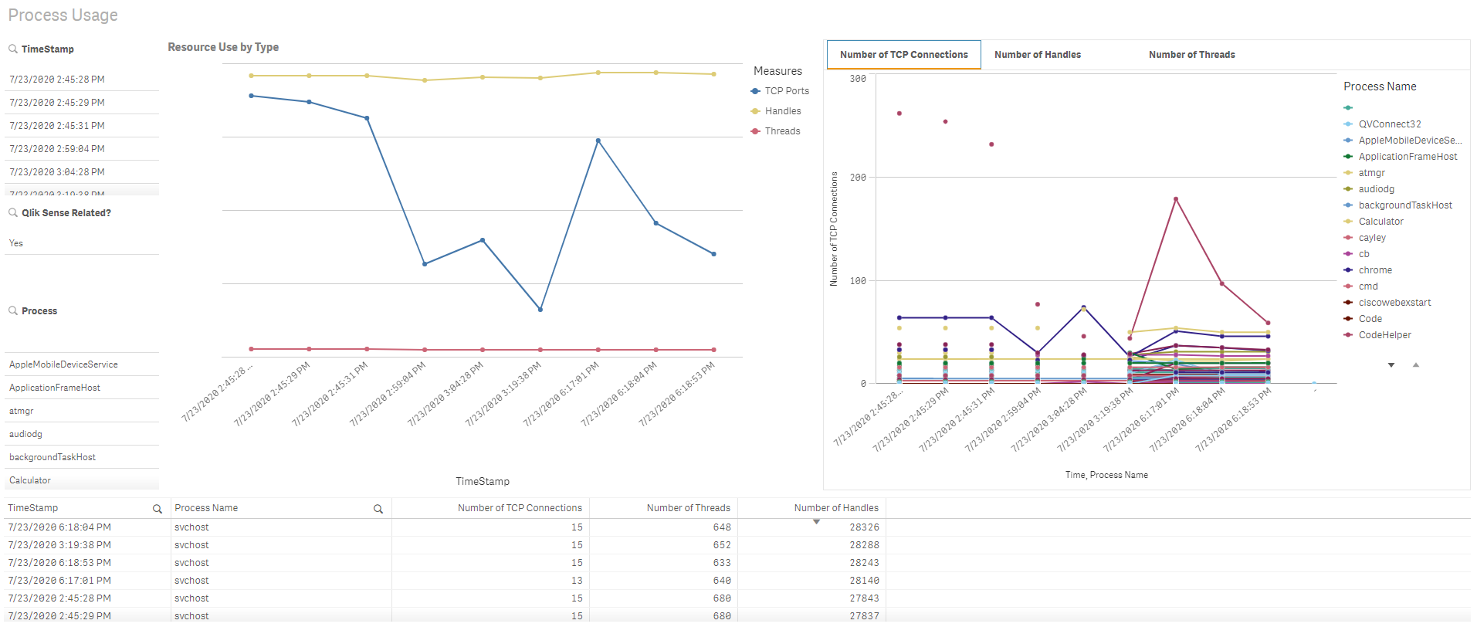Select backgroundTaskHost in legend

[x=1398, y=205]
